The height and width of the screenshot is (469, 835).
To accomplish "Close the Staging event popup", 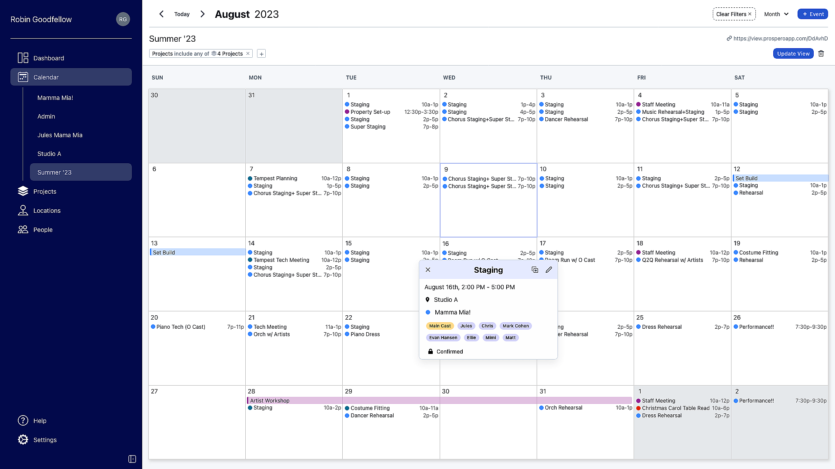I will click(428, 270).
